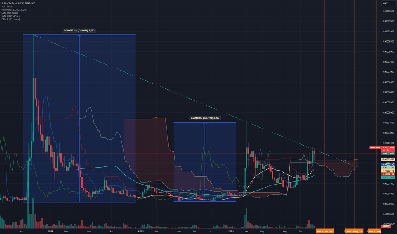The height and width of the screenshot is (234, 397).
Task: Open the USDT currency selector on price axis
Action: point(388,3)
